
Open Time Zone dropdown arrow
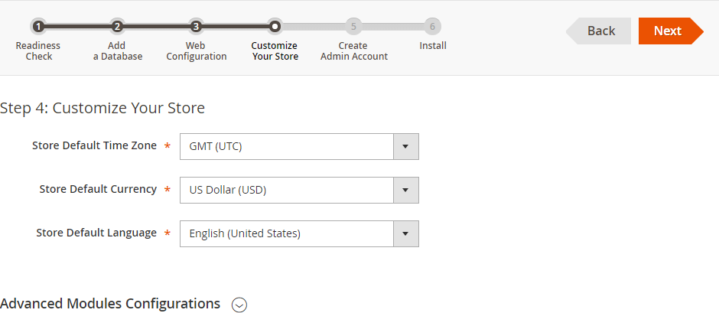[x=406, y=146]
